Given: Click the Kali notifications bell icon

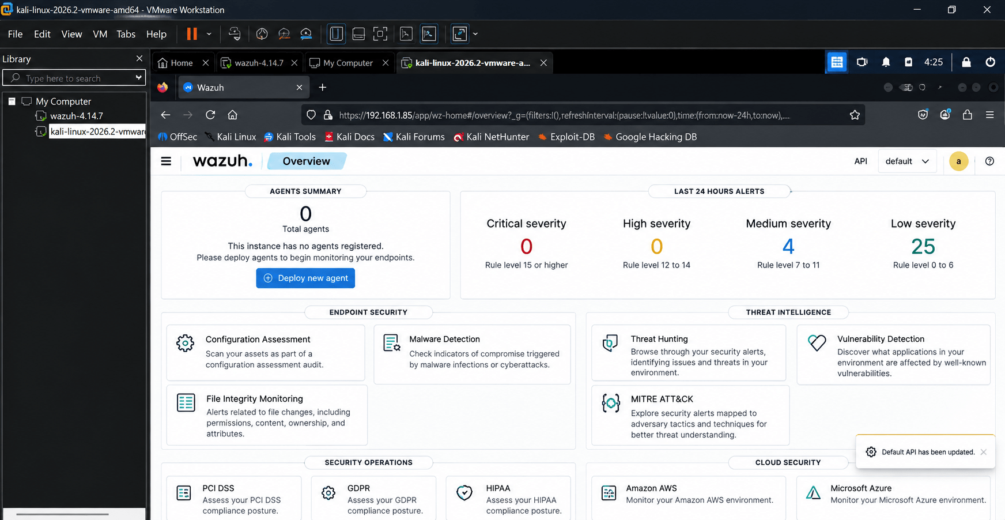Looking at the screenshot, I should [x=886, y=62].
